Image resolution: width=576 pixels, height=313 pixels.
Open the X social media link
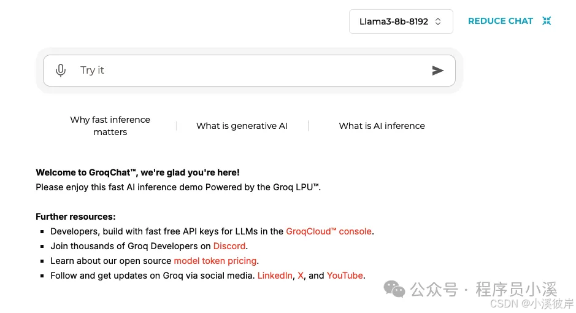coord(301,276)
